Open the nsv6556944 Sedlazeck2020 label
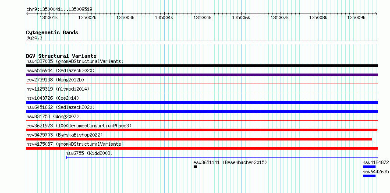This screenshot has height=193, width=390. click(60, 70)
